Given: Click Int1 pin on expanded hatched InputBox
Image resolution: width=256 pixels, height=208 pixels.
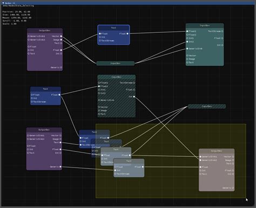Looking at the screenshot, I should pos(99,89).
